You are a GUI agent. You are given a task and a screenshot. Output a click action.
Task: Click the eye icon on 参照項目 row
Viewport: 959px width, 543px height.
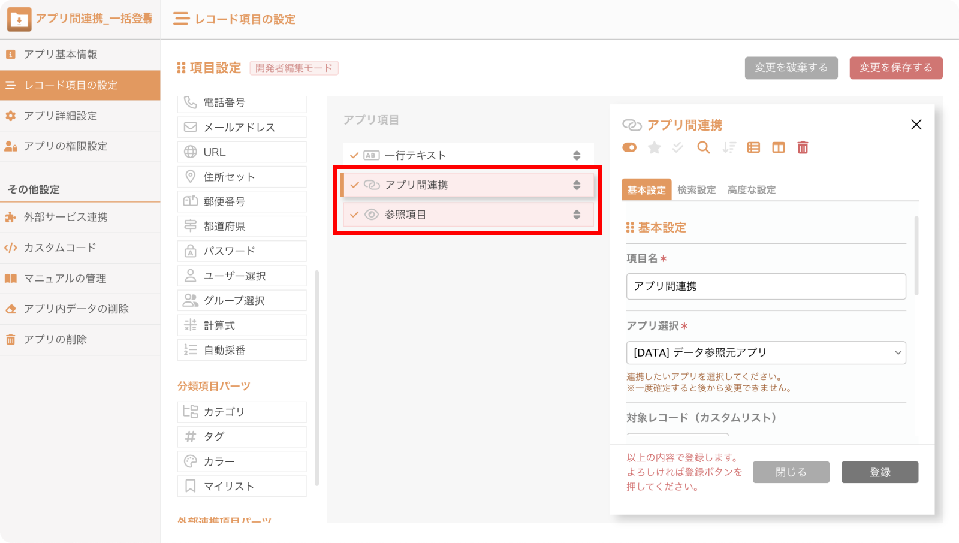[372, 215]
